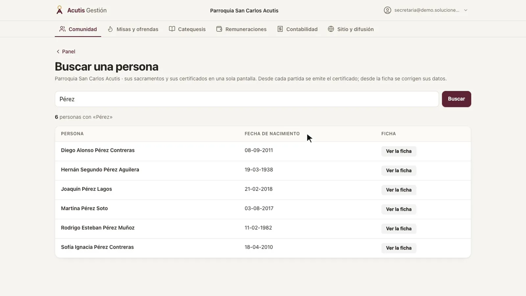The width and height of the screenshot is (526, 296).
Task: Click the Remuneraciones wallet icon
Action: point(219,29)
